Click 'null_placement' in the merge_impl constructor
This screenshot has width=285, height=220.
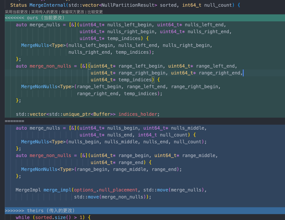pos(118,190)
